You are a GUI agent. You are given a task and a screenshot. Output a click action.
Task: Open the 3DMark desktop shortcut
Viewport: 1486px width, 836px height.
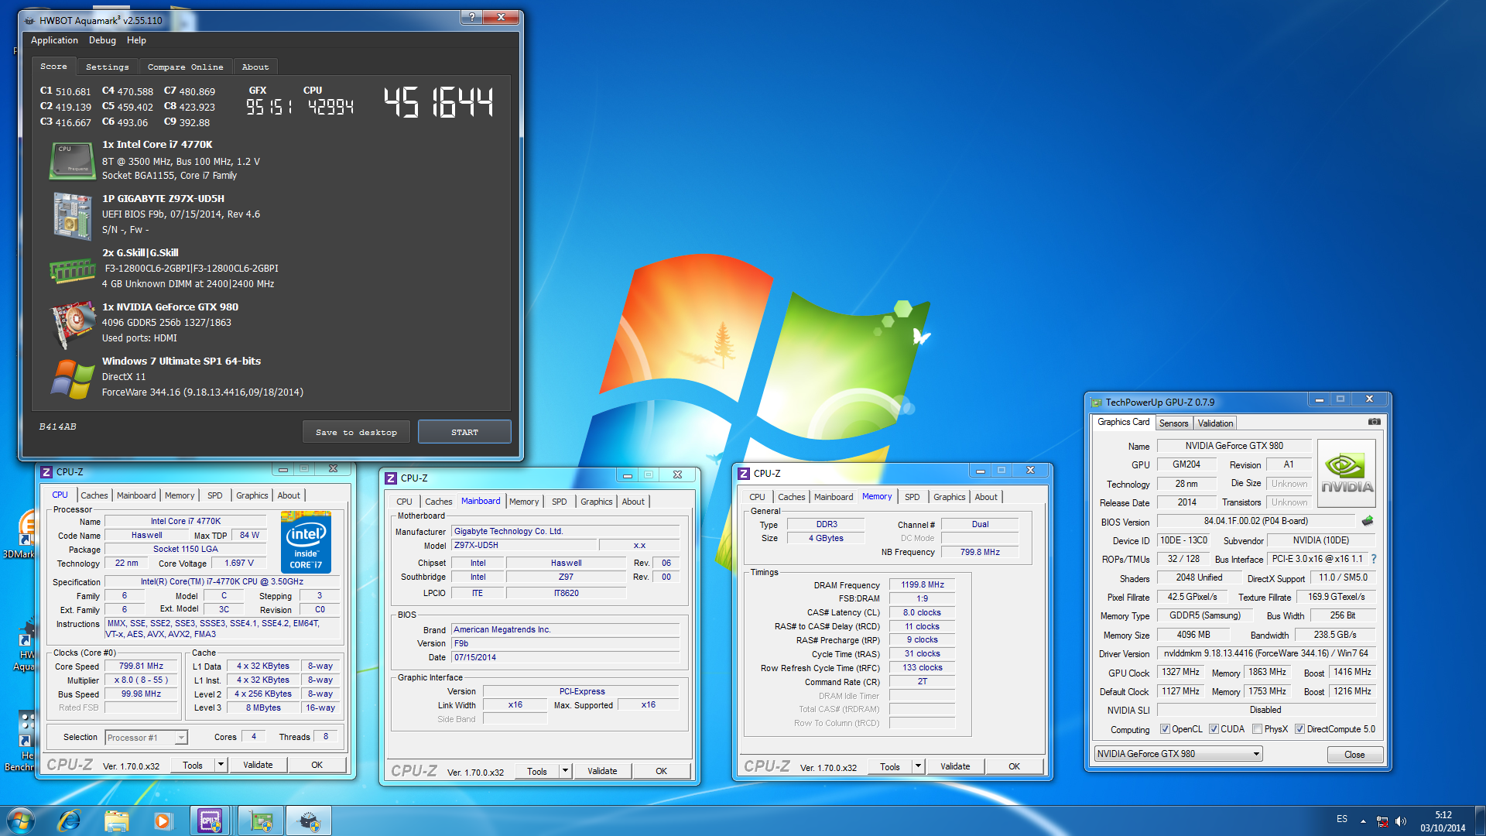(x=19, y=536)
